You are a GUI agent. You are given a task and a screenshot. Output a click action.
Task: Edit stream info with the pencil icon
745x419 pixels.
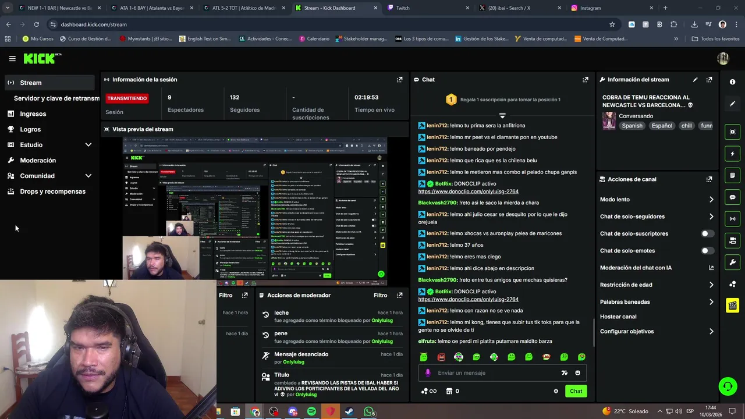(695, 80)
